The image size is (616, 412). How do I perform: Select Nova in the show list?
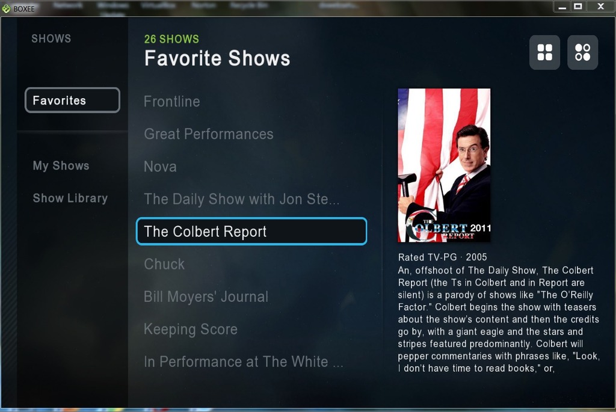tap(160, 167)
